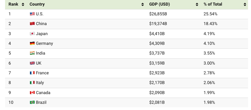
Task: Select the Rank column header text
Action: (x=13, y=4)
